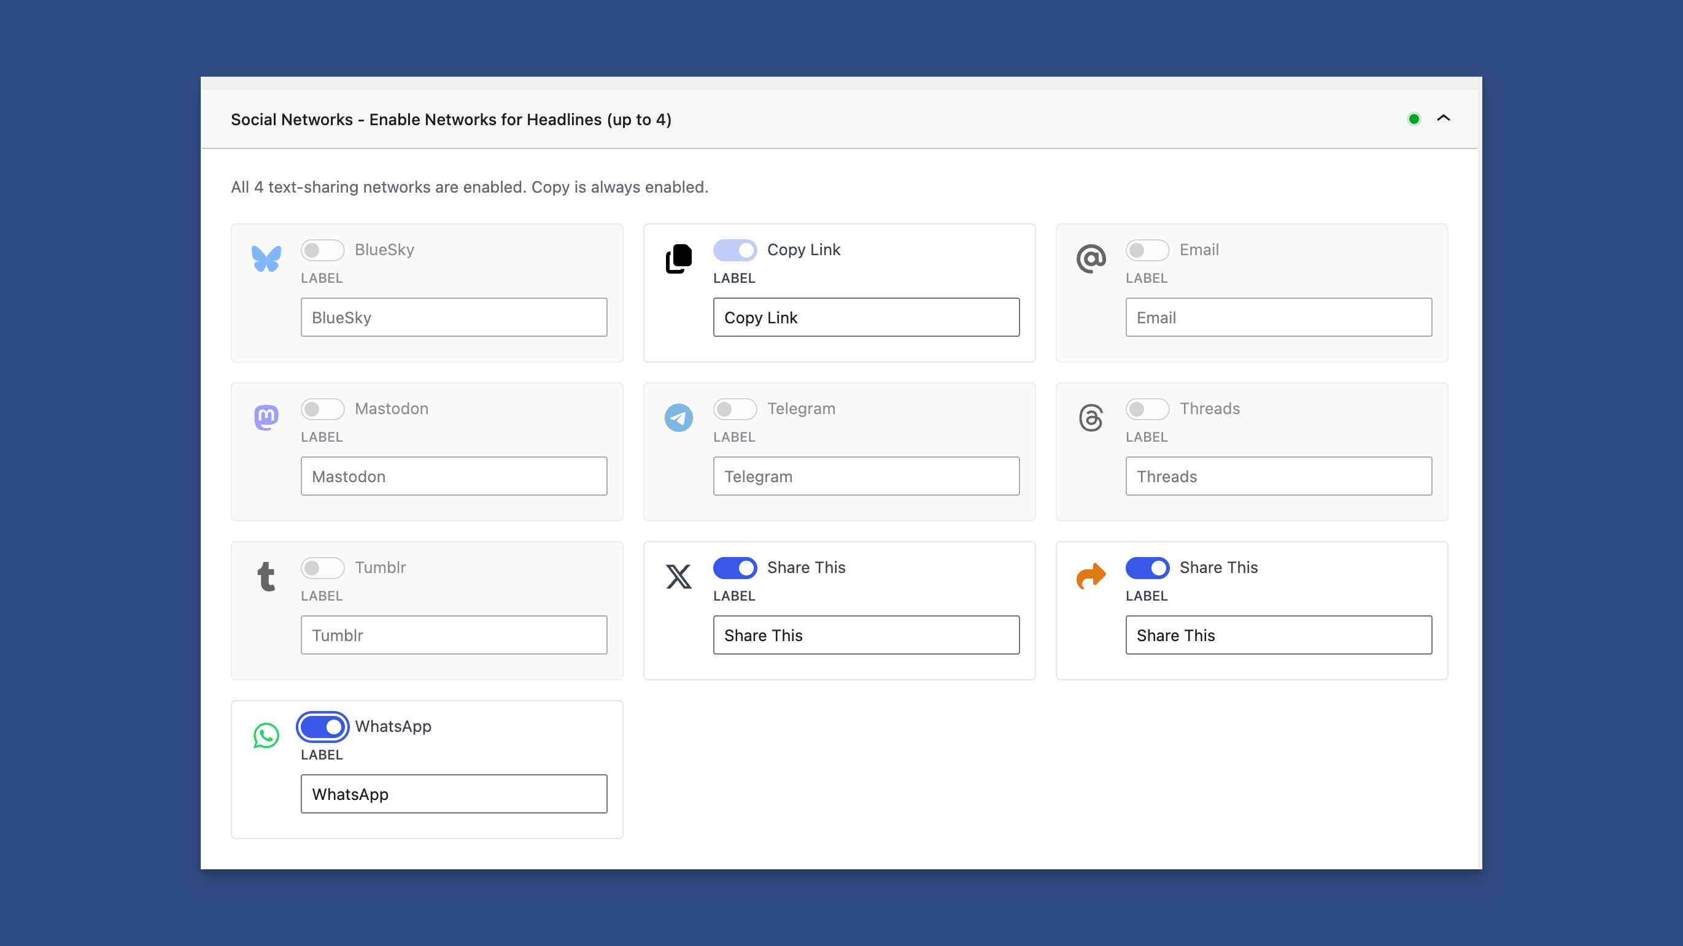Collapse the Social Networks panel chevron
The width and height of the screenshot is (1683, 946).
tap(1443, 119)
